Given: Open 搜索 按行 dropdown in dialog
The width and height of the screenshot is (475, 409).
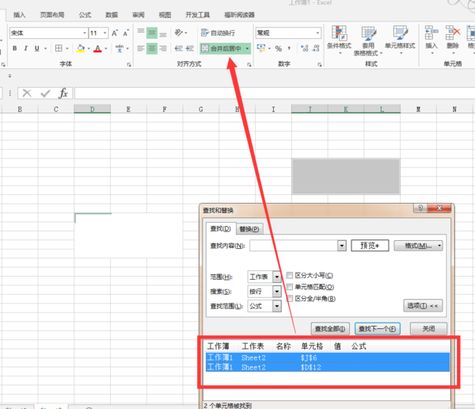Looking at the screenshot, I should [x=277, y=291].
